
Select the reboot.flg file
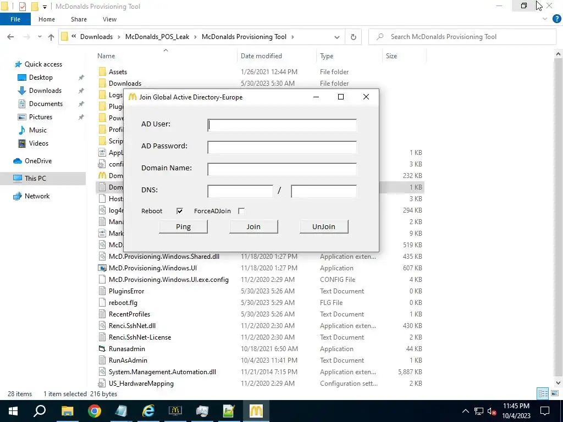tap(123, 303)
